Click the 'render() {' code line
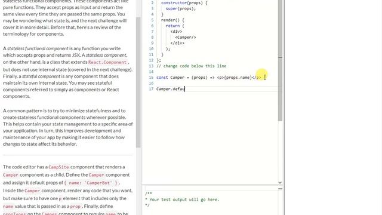This screenshot has height=215, width=382. [x=172, y=20]
